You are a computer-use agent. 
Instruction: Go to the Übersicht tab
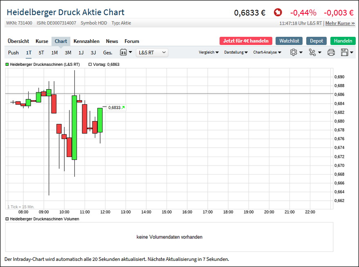[18, 41]
